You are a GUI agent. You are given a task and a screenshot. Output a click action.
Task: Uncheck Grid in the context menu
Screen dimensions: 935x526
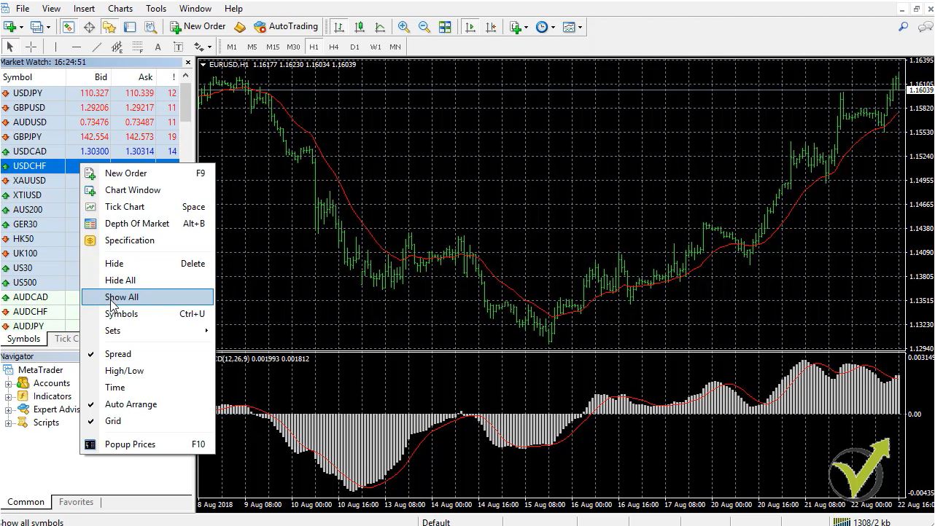(x=113, y=421)
